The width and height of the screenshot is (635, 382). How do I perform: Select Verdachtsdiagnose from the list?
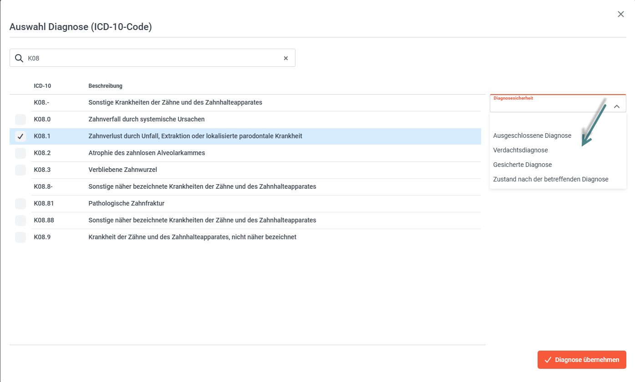coord(520,150)
